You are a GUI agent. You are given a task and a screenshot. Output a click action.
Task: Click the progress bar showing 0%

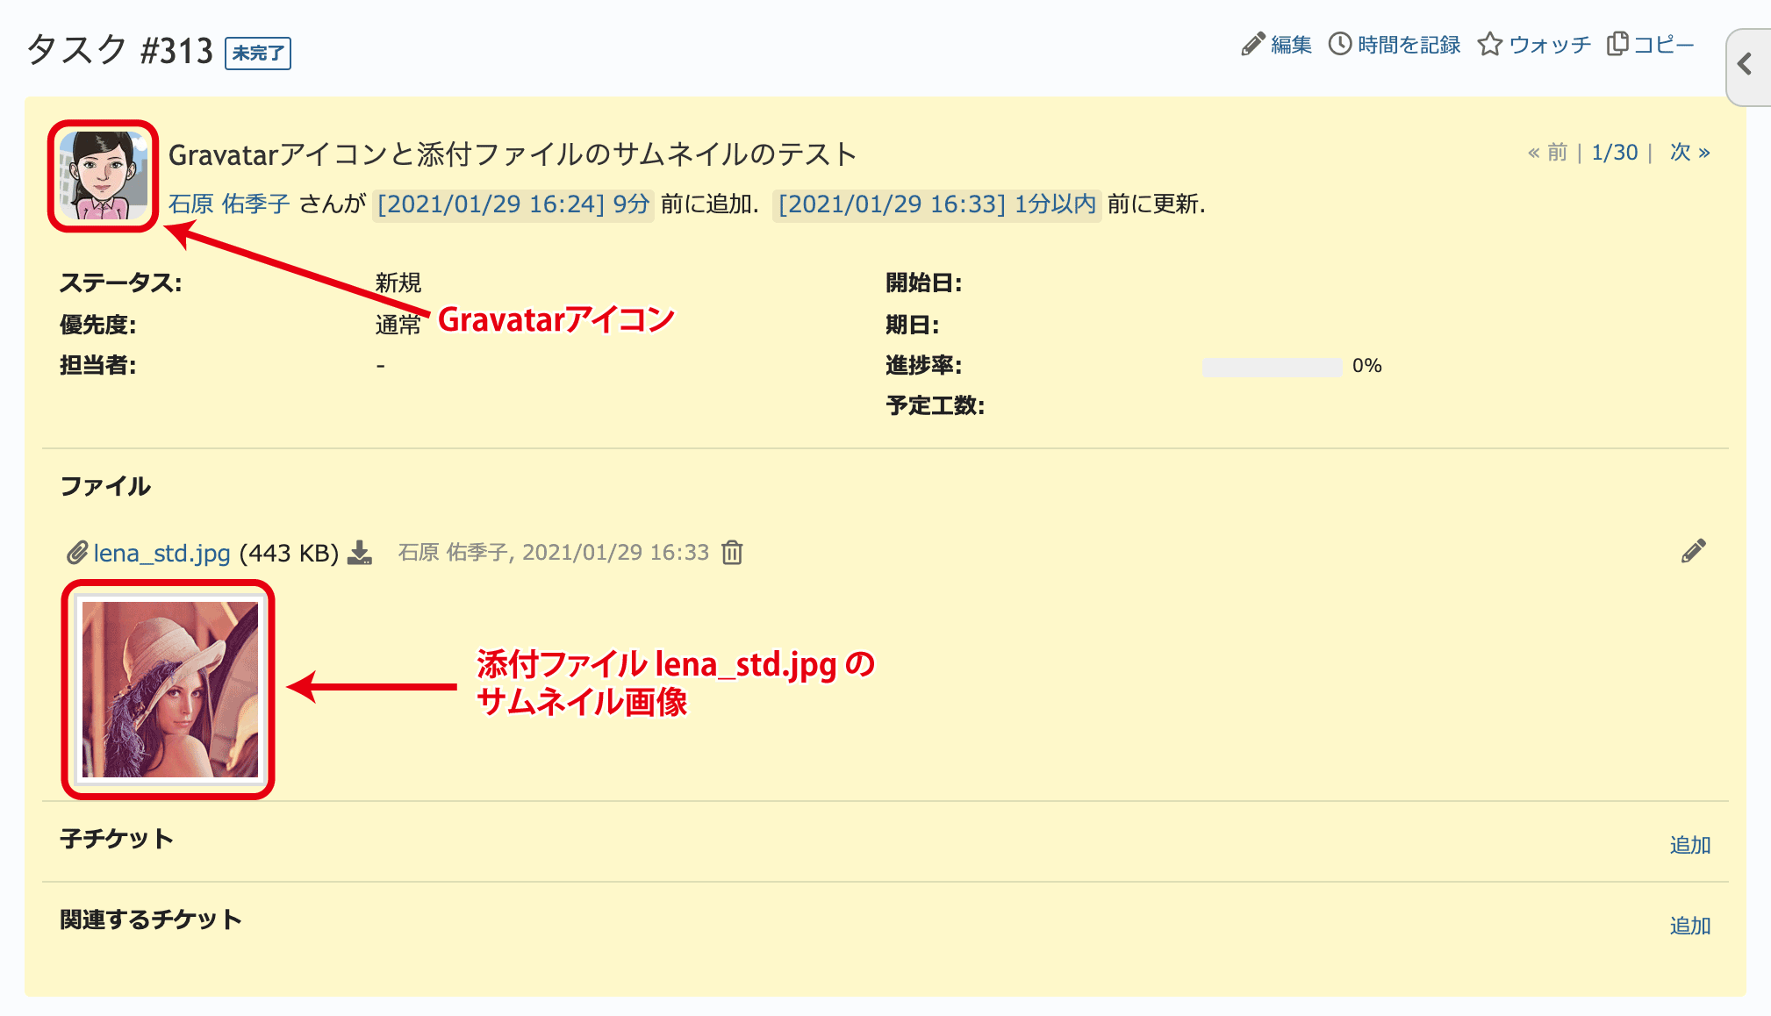click(x=1272, y=367)
